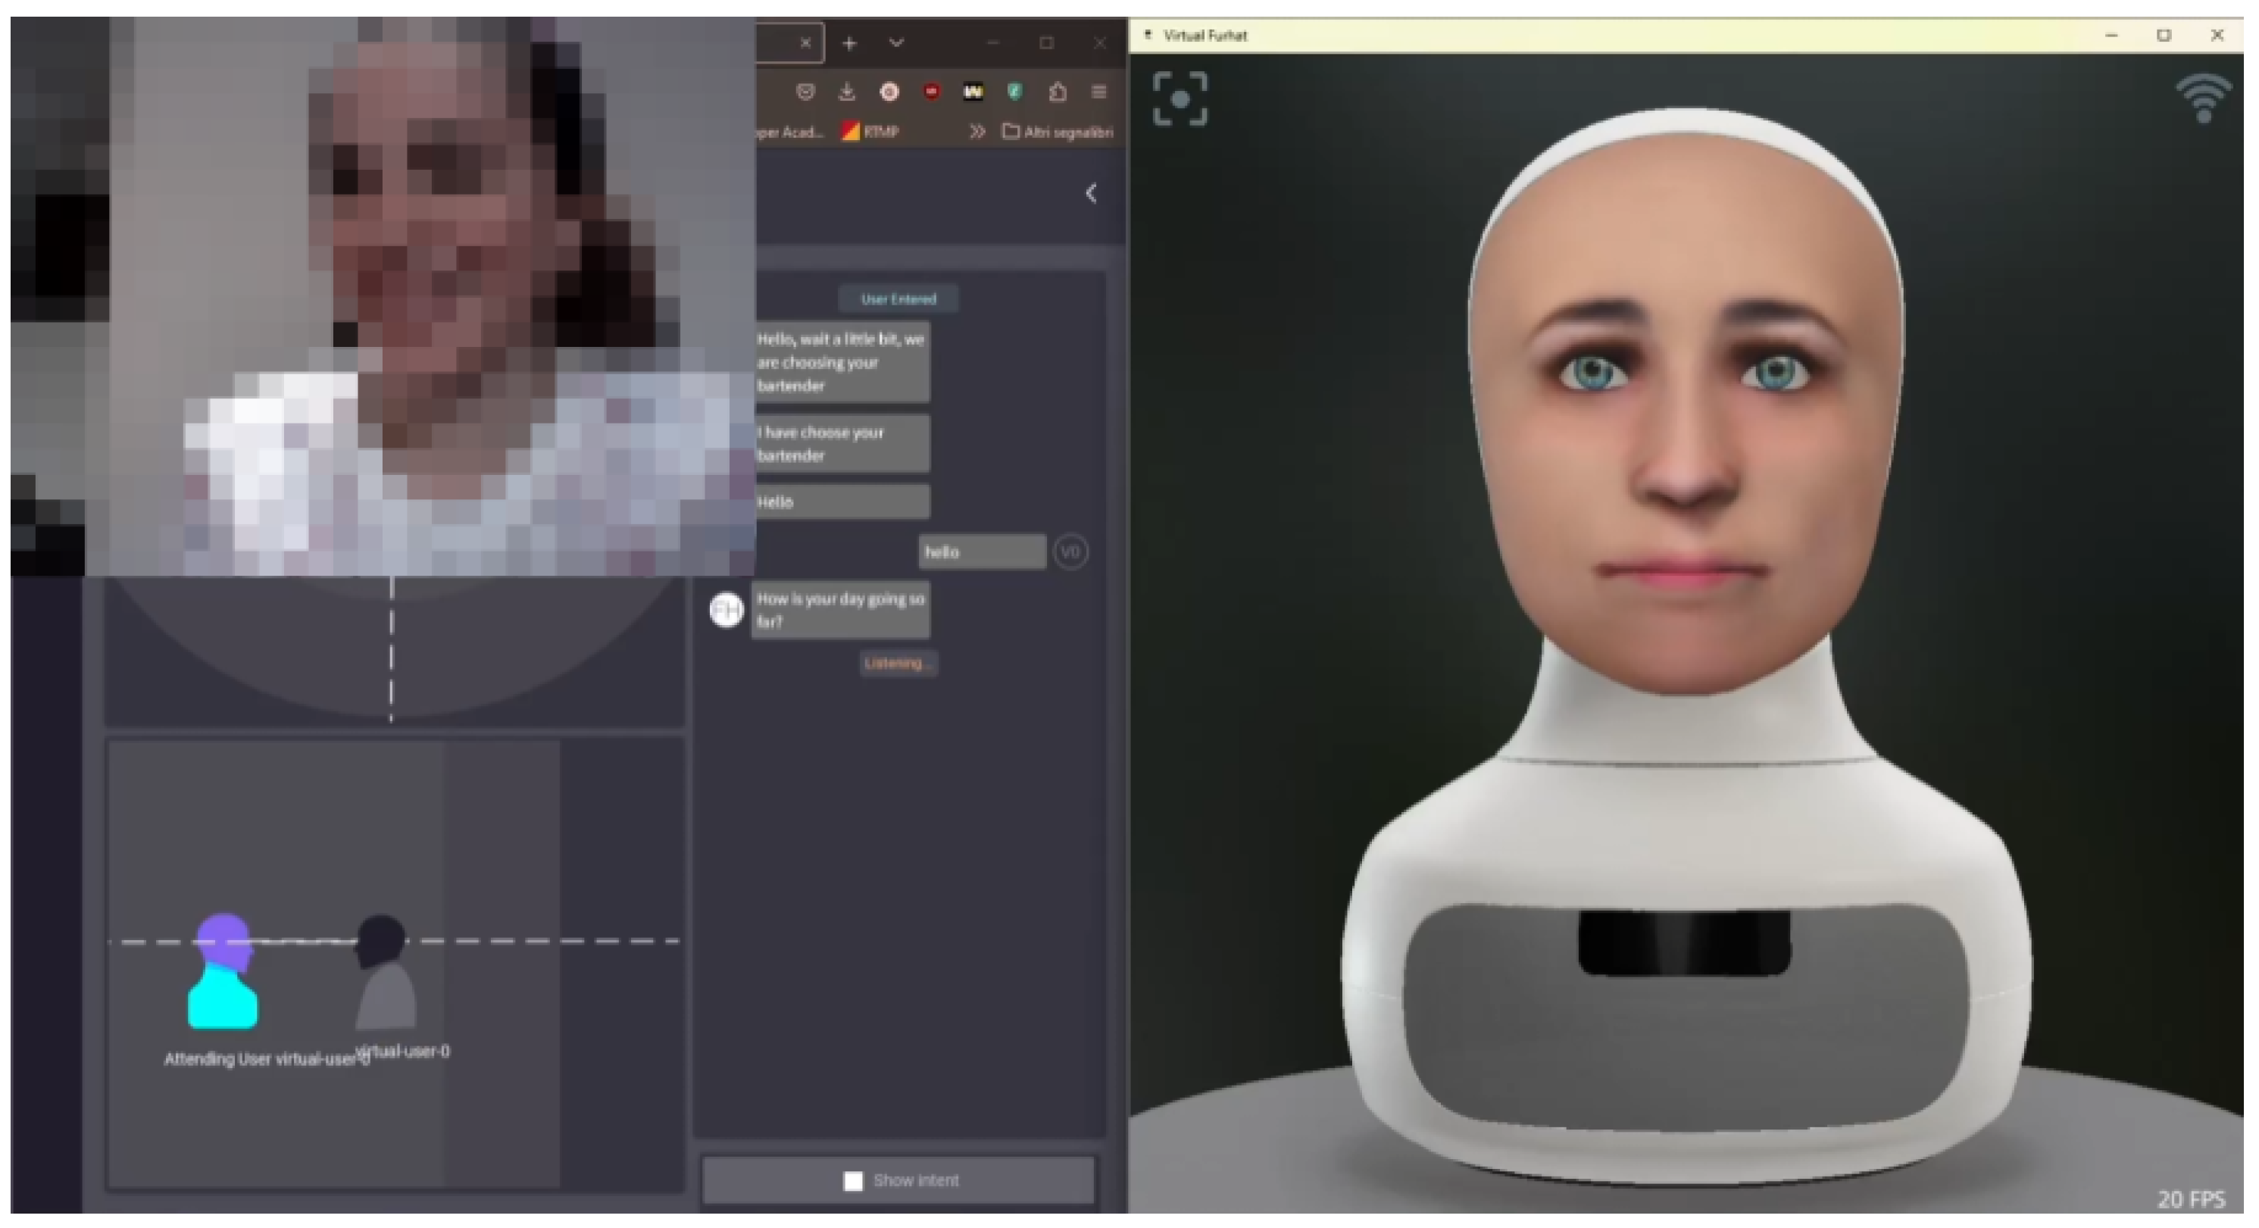
Task: Collapse the chat panel with left chevron
Action: tap(1091, 194)
